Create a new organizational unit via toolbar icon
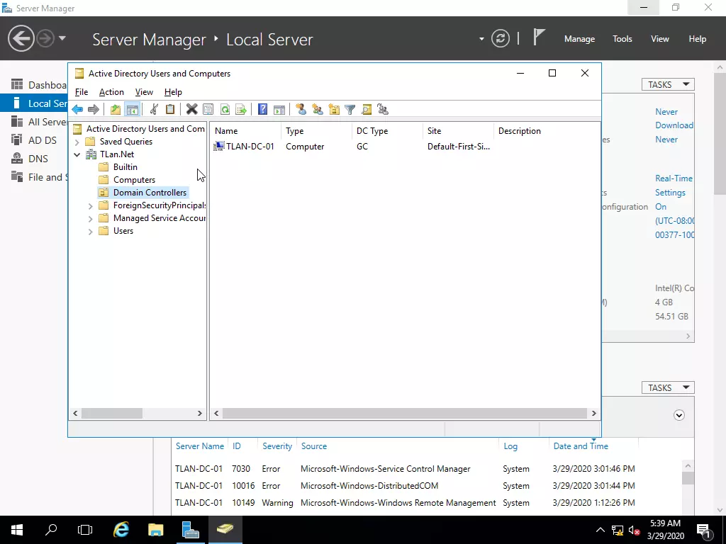 (334, 110)
